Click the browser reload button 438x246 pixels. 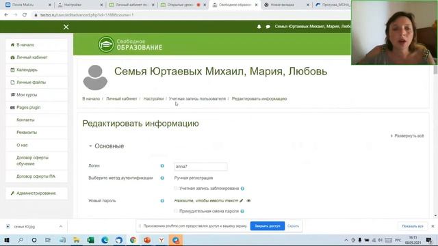(x=25, y=15)
